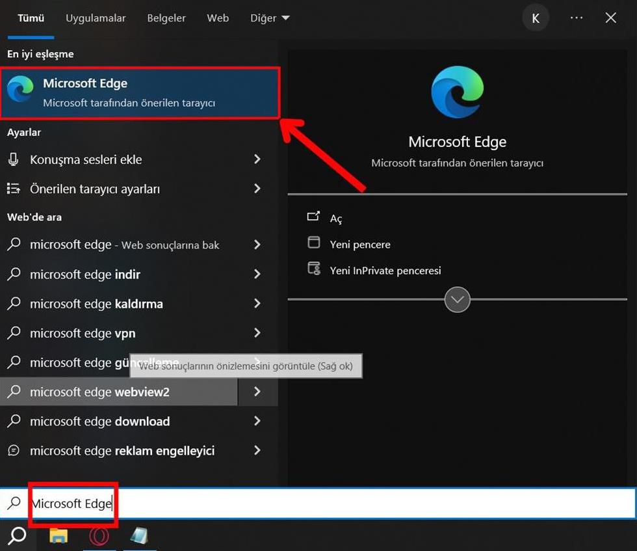The height and width of the screenshot is (551, 637).
Task: Select microsoft edge webview2 suggestion
Action: [x=118, y=392]
